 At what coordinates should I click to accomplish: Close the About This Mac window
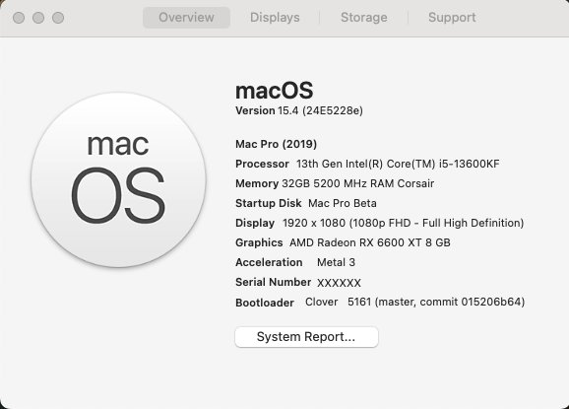tap(19, 18)
